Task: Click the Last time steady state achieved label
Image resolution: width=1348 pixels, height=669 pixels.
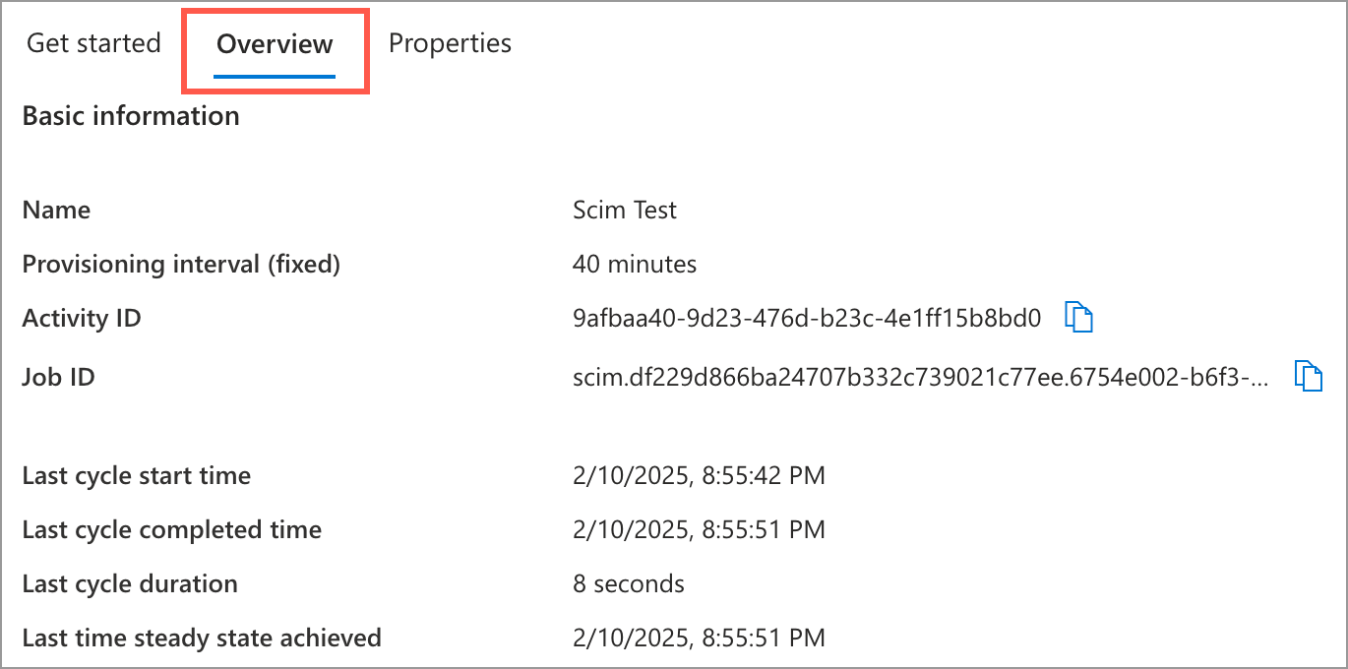Action: coord(202,638)
